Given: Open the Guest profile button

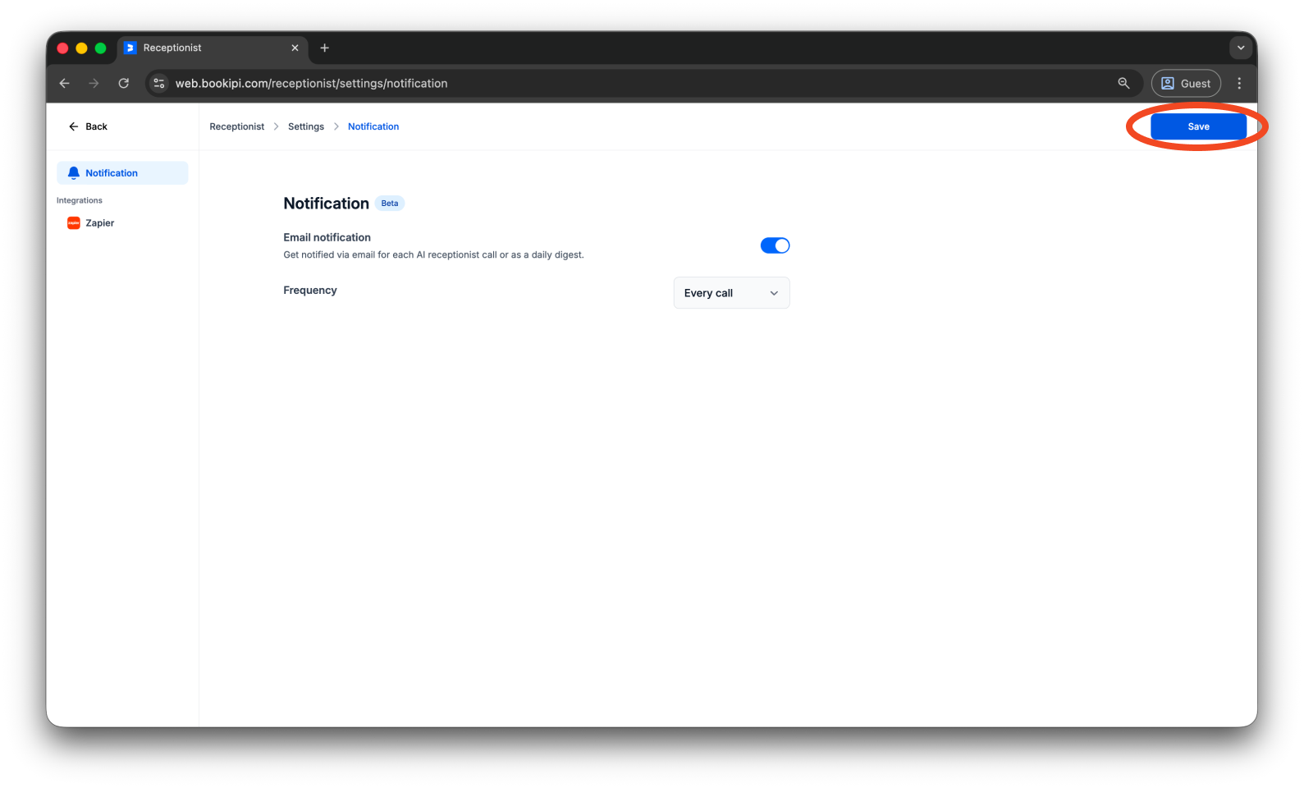Looking at the screenshot, I should coord(1186,83).
